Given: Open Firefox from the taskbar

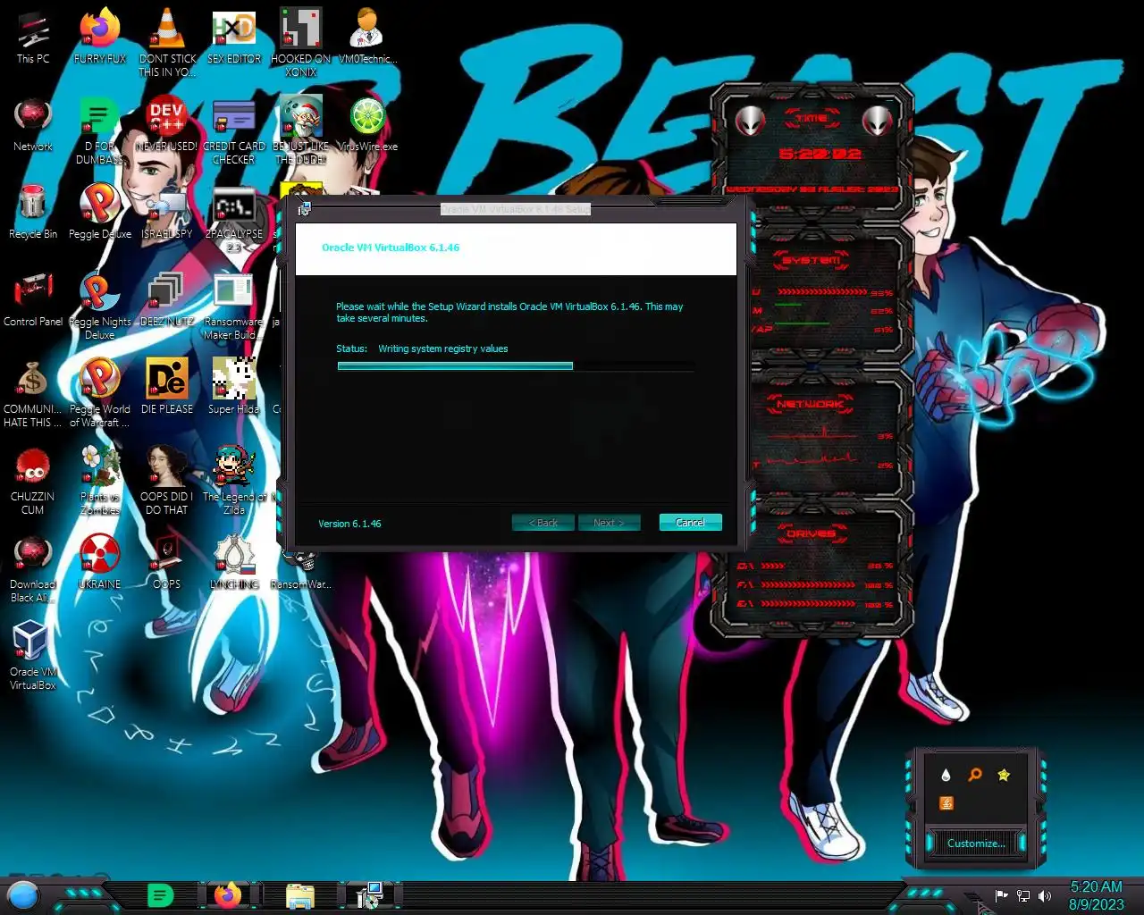Looking at the screenshot, I should click(x=228, y=894).
